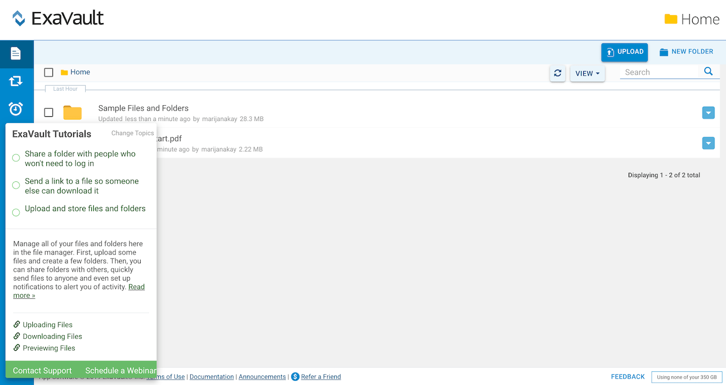This screenshot has height=385, width=726.
Task: Click the ExaVault Tutorials heading
Action: point(52,134)
